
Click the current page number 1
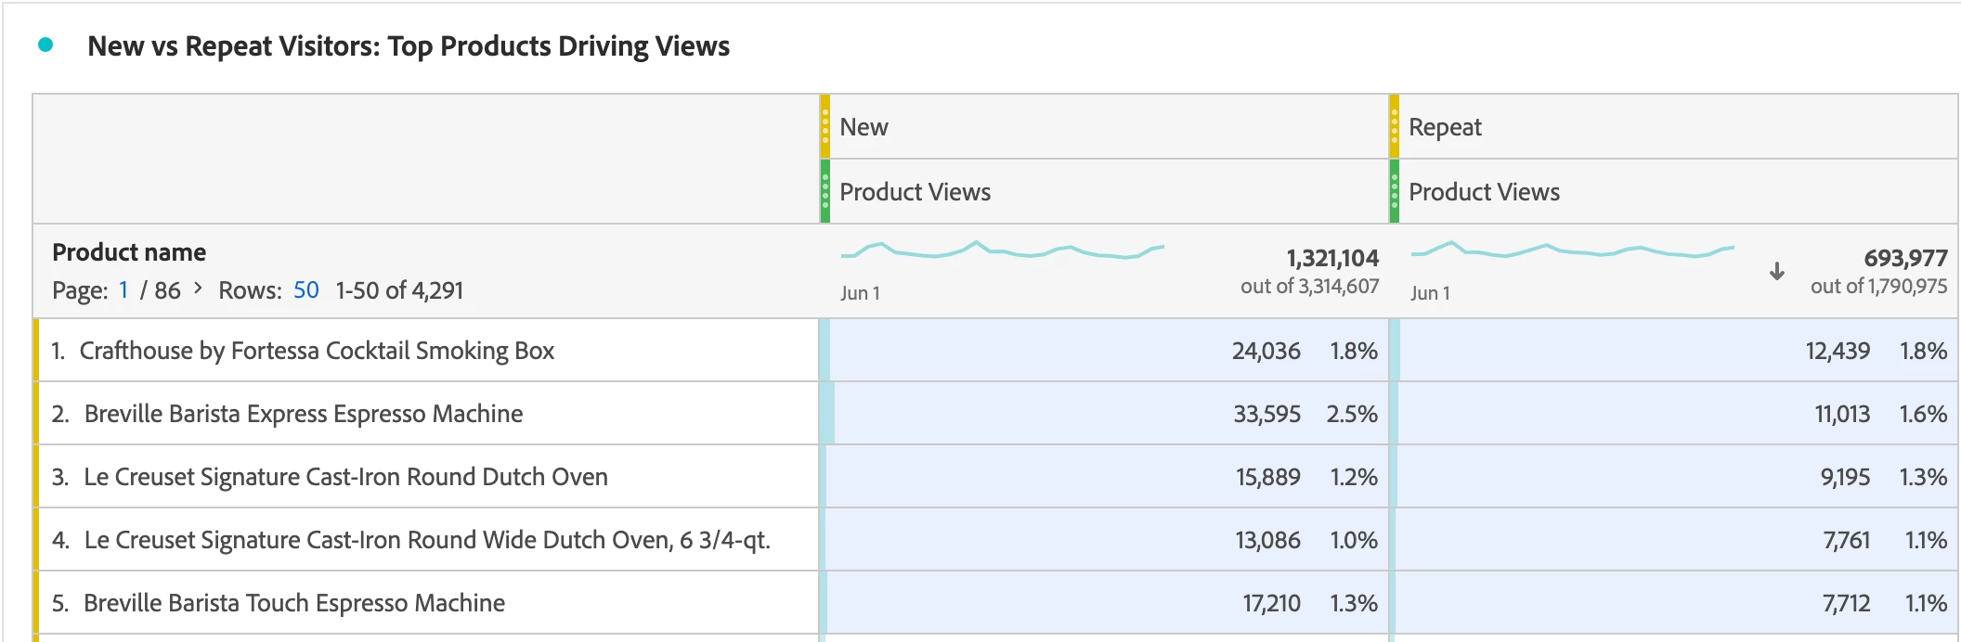click(x=123, y=290)
